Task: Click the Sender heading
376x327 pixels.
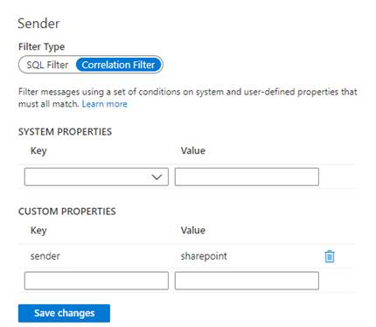Action: click(x=38, y=24)
